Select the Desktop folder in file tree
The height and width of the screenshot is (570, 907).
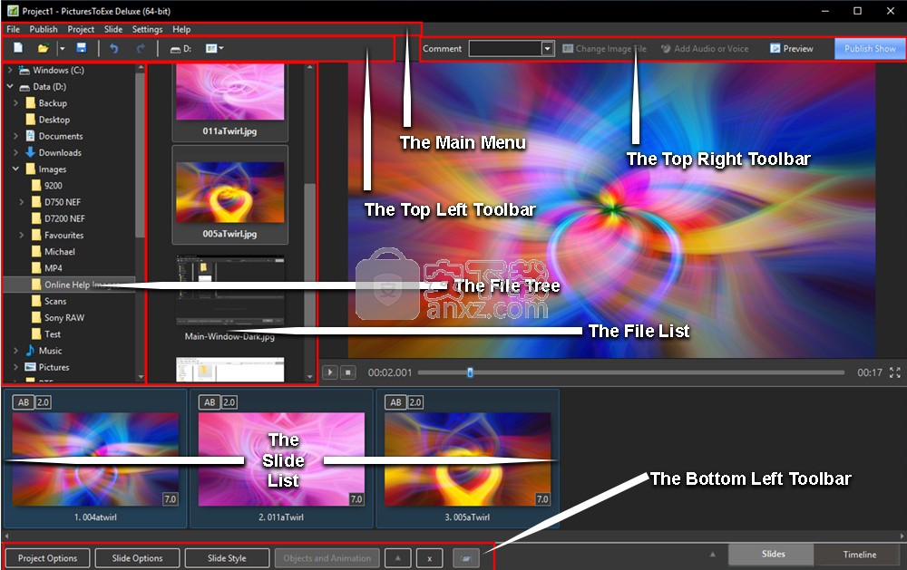point(48,120)
